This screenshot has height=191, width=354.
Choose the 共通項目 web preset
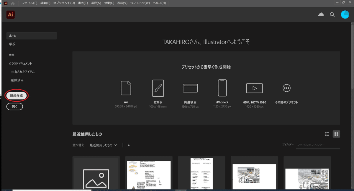[190, 94]
